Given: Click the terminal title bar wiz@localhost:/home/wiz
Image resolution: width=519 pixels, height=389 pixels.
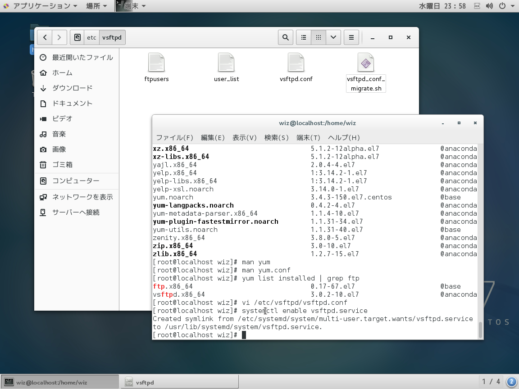Looking at the screenshot, I should (318, 123).
